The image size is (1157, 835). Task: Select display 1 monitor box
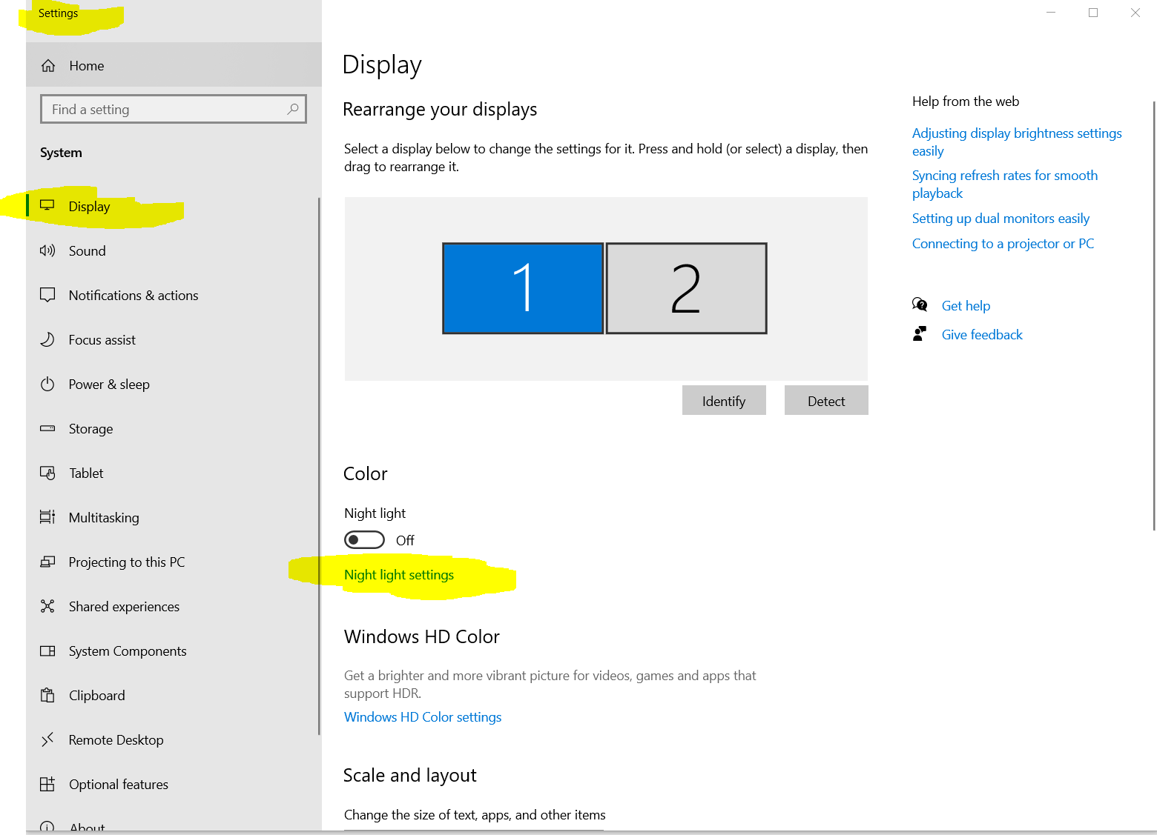coord(523,288)
